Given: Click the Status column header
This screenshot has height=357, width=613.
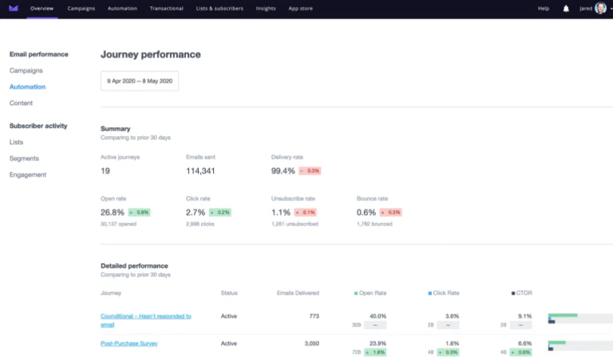Looking at the screenshot, I should (229, 293).
